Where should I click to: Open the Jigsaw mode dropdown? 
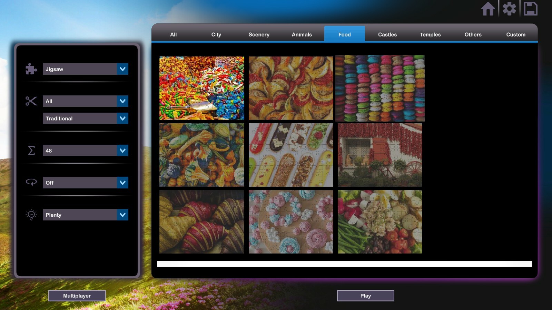pyautogui.click(x=85, y=69)
